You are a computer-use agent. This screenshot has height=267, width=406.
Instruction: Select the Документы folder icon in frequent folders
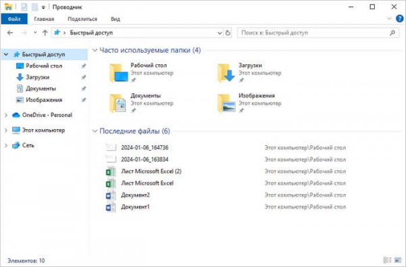(x=118, y=103)
